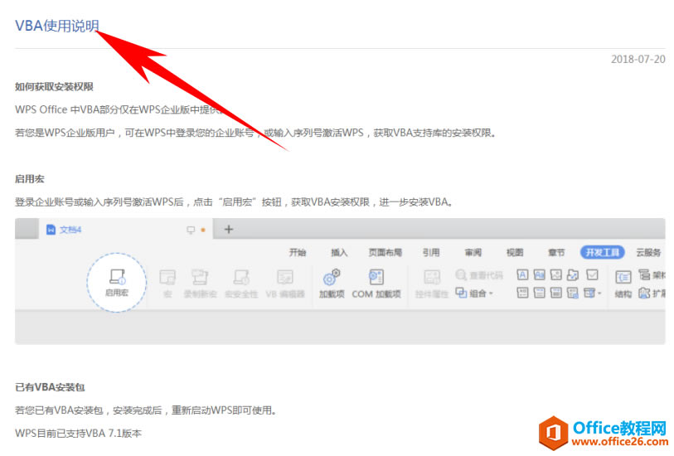Viewport: 674px width, 456px height.
Task: Select the highlighted 开发工具 tab
Action: coord(602,252)
